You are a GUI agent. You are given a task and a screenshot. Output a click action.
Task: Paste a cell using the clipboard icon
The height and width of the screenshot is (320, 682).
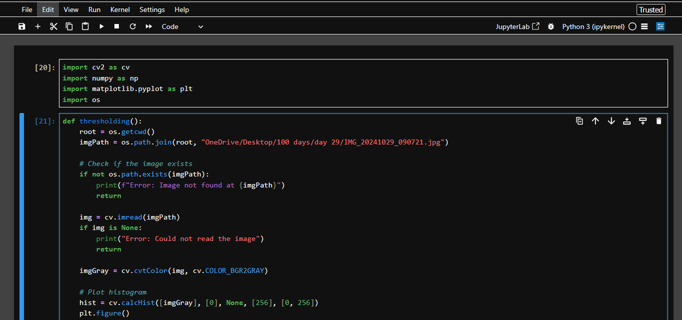point(85,27)
